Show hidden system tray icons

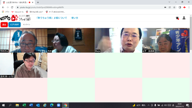[x=148, y=105]
